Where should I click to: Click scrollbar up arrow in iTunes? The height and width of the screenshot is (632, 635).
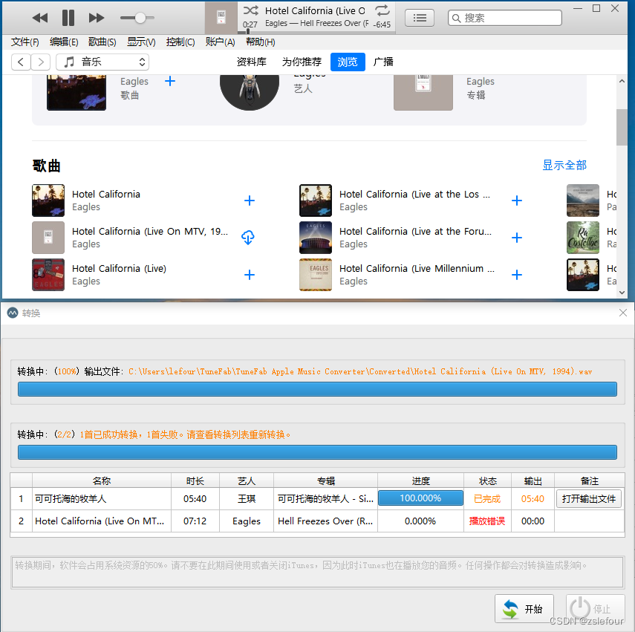[x=622, y=82]
